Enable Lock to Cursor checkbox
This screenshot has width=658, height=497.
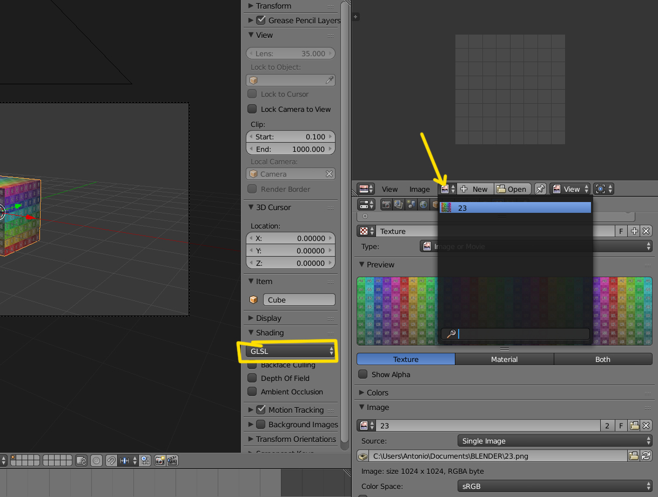click(252, 94)
